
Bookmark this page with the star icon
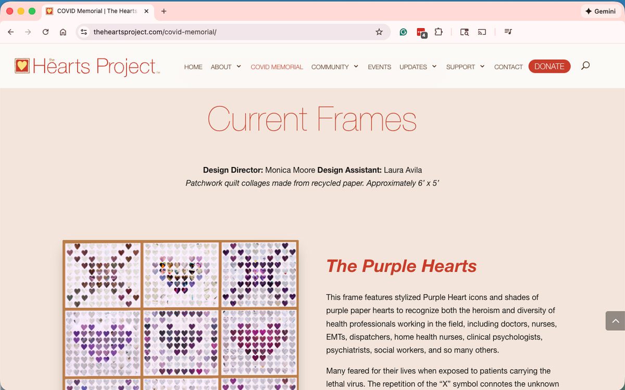(379, 32)
